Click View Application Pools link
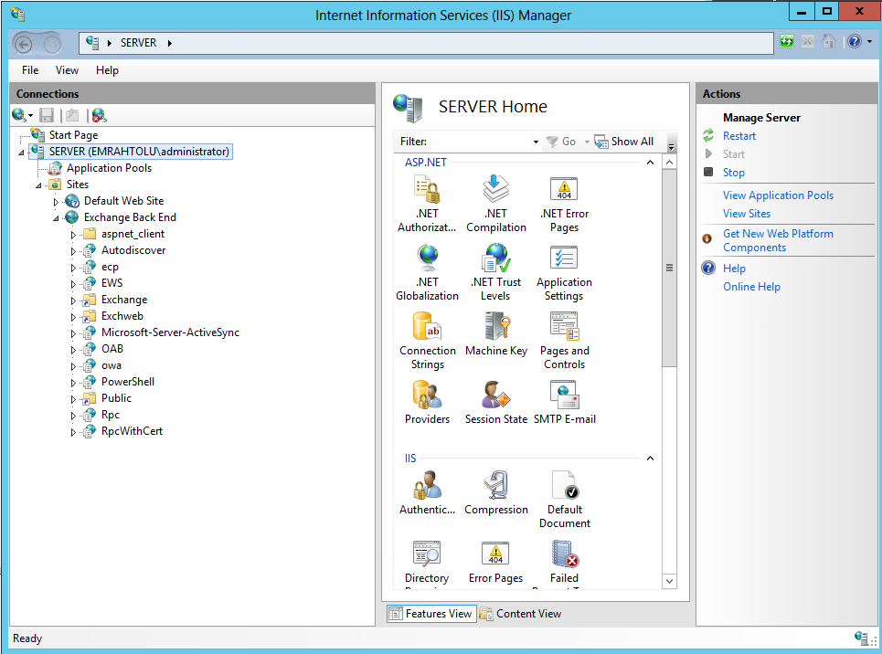 click(x=778, y=195)
